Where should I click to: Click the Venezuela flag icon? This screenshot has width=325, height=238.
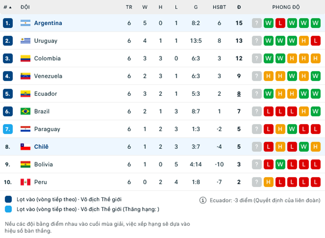click(25, 76)
